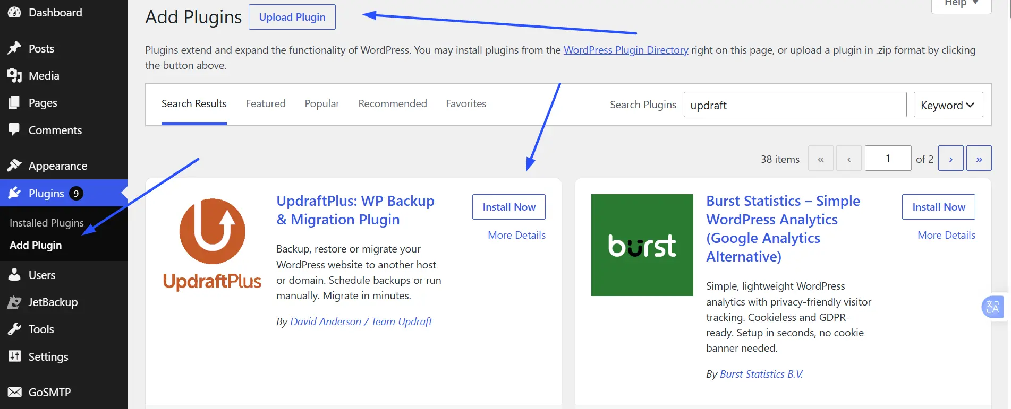Click the current page number field
The width and height of the screenshot is (1011, 409).
pos(888,158)
